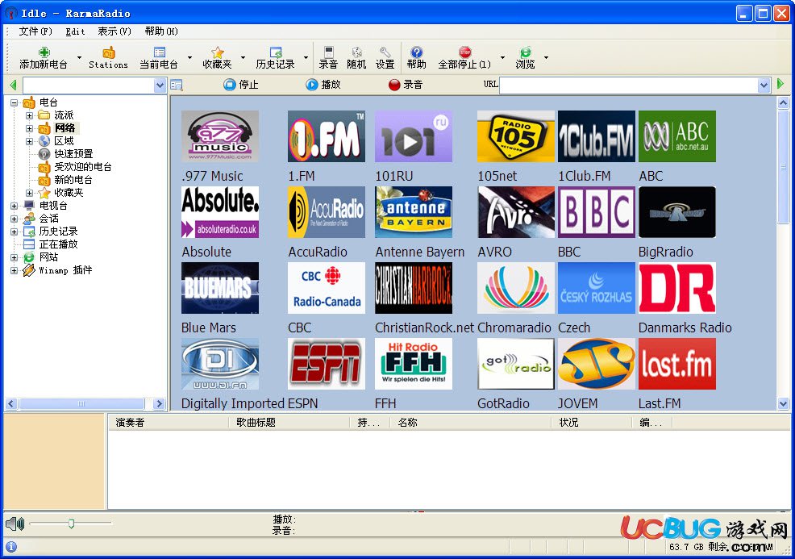Open dropdown arrow next to Favorites toolbar button

click(x=243, y=57)
